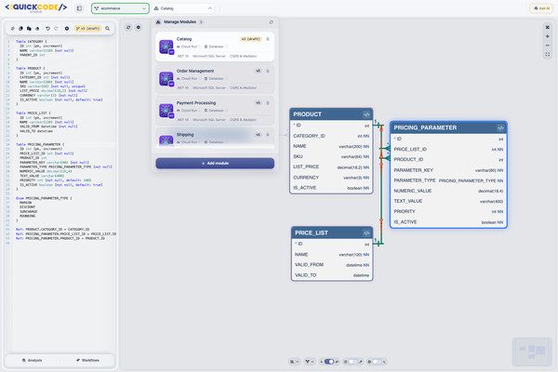Click the NUMERIC_VALUE column row

coord(448,191)
